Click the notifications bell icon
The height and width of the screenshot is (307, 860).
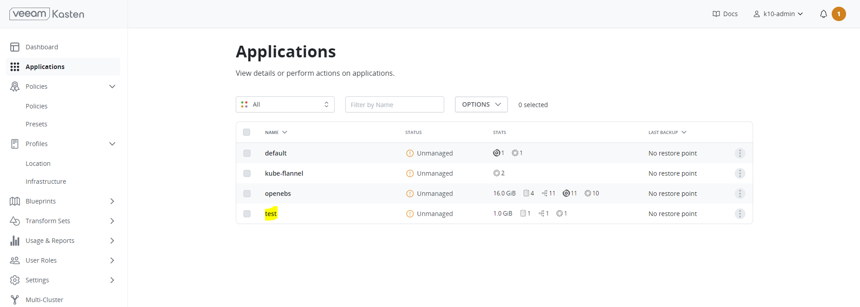click(x=823, y=14)
